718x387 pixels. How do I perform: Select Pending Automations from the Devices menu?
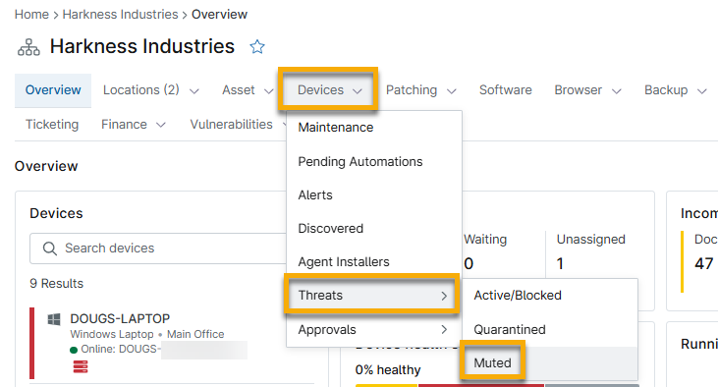[373, 162]
